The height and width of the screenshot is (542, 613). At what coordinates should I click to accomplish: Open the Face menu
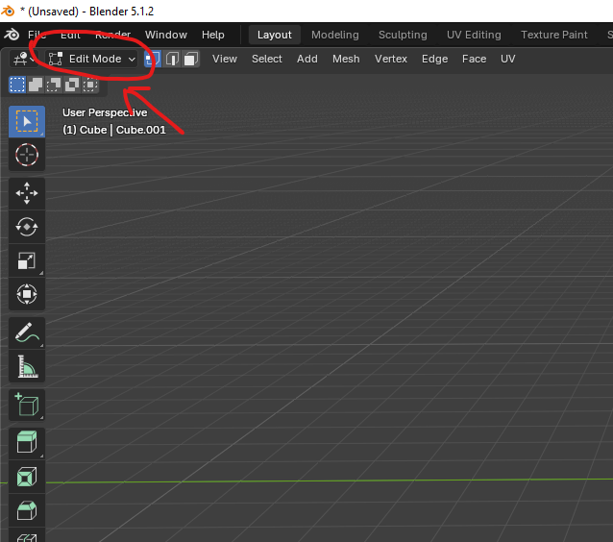coord(474,59)
